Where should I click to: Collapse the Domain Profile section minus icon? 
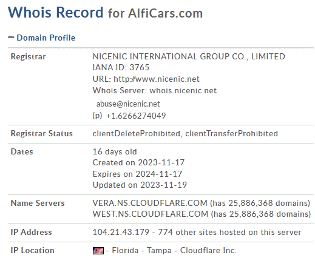pyautogui.click(x=11, y=38)
